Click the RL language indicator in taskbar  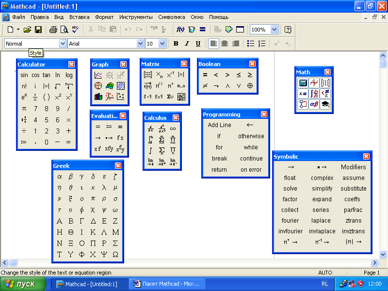tap(324, 284)
